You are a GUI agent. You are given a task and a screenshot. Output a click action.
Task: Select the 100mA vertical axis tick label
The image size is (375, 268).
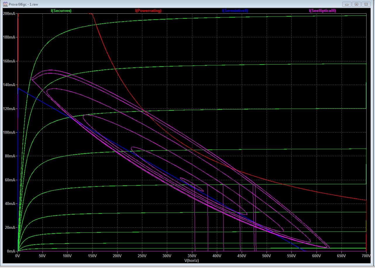9,132
